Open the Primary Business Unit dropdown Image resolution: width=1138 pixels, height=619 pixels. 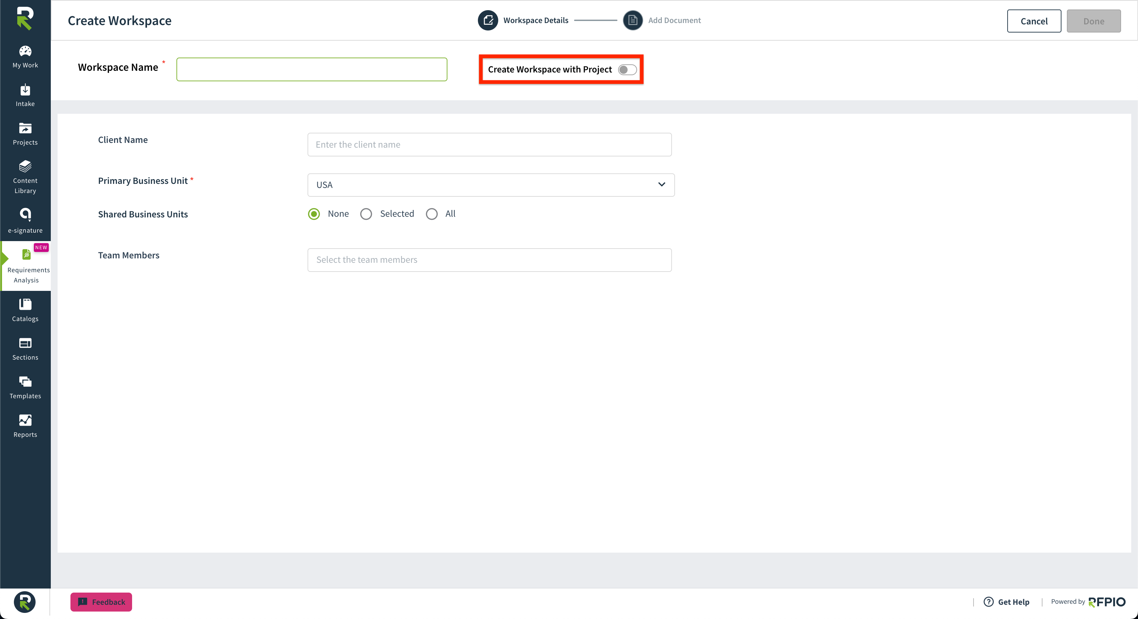491,185
